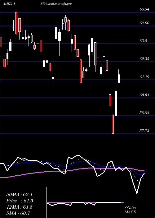The image size is (155, 218).
Task: Click the 50MA : 62.1 readout
Action: tap(19, 195)
